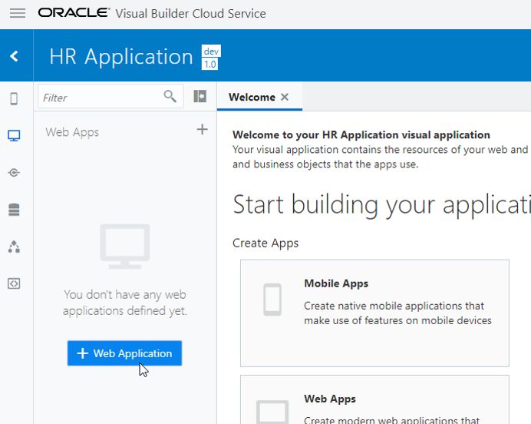Open the Mobile Apps card
Image resolution: width=531 pixels, height=424 pixels.
(374, 313)
